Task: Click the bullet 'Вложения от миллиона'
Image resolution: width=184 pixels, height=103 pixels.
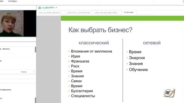Action: [x=91, y=51]
